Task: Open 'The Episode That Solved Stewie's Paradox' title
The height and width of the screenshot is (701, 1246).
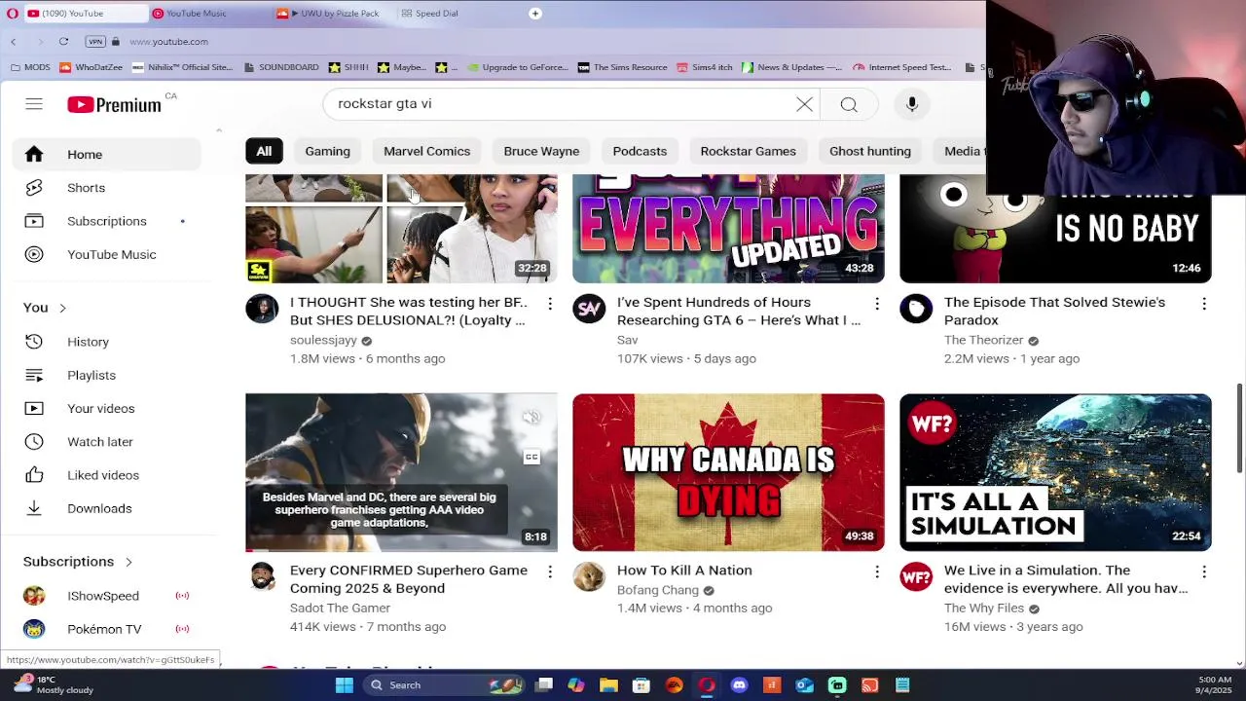Action: click(x=1054, y=311)
